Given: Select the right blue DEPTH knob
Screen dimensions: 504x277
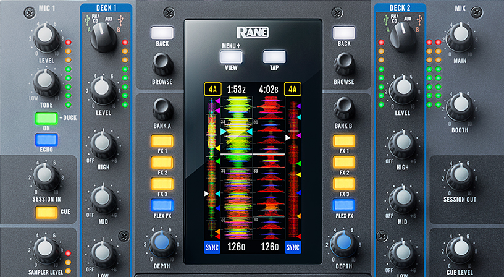Looking at the screenshot, I should [x=343, y=244].
